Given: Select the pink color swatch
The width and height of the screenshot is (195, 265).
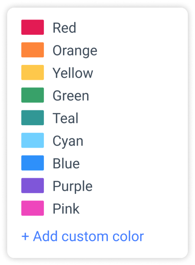Looking at the screenshot, I should (x=32, y=208).
